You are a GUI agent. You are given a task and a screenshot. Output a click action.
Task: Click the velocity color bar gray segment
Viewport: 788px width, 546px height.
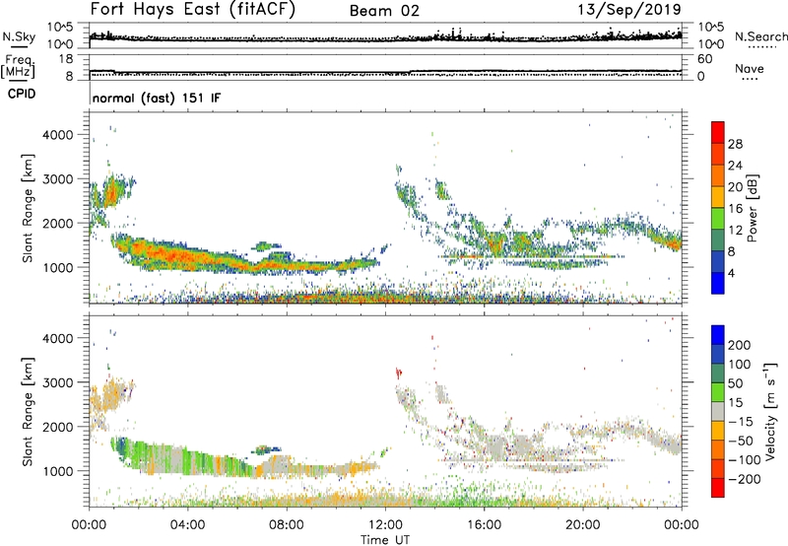tap(718, 412)
